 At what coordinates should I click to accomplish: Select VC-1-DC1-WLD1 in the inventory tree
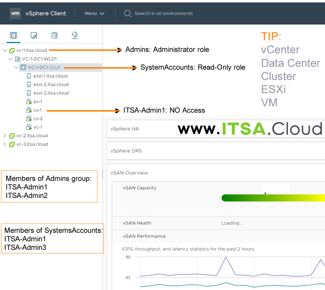point(39,59)
